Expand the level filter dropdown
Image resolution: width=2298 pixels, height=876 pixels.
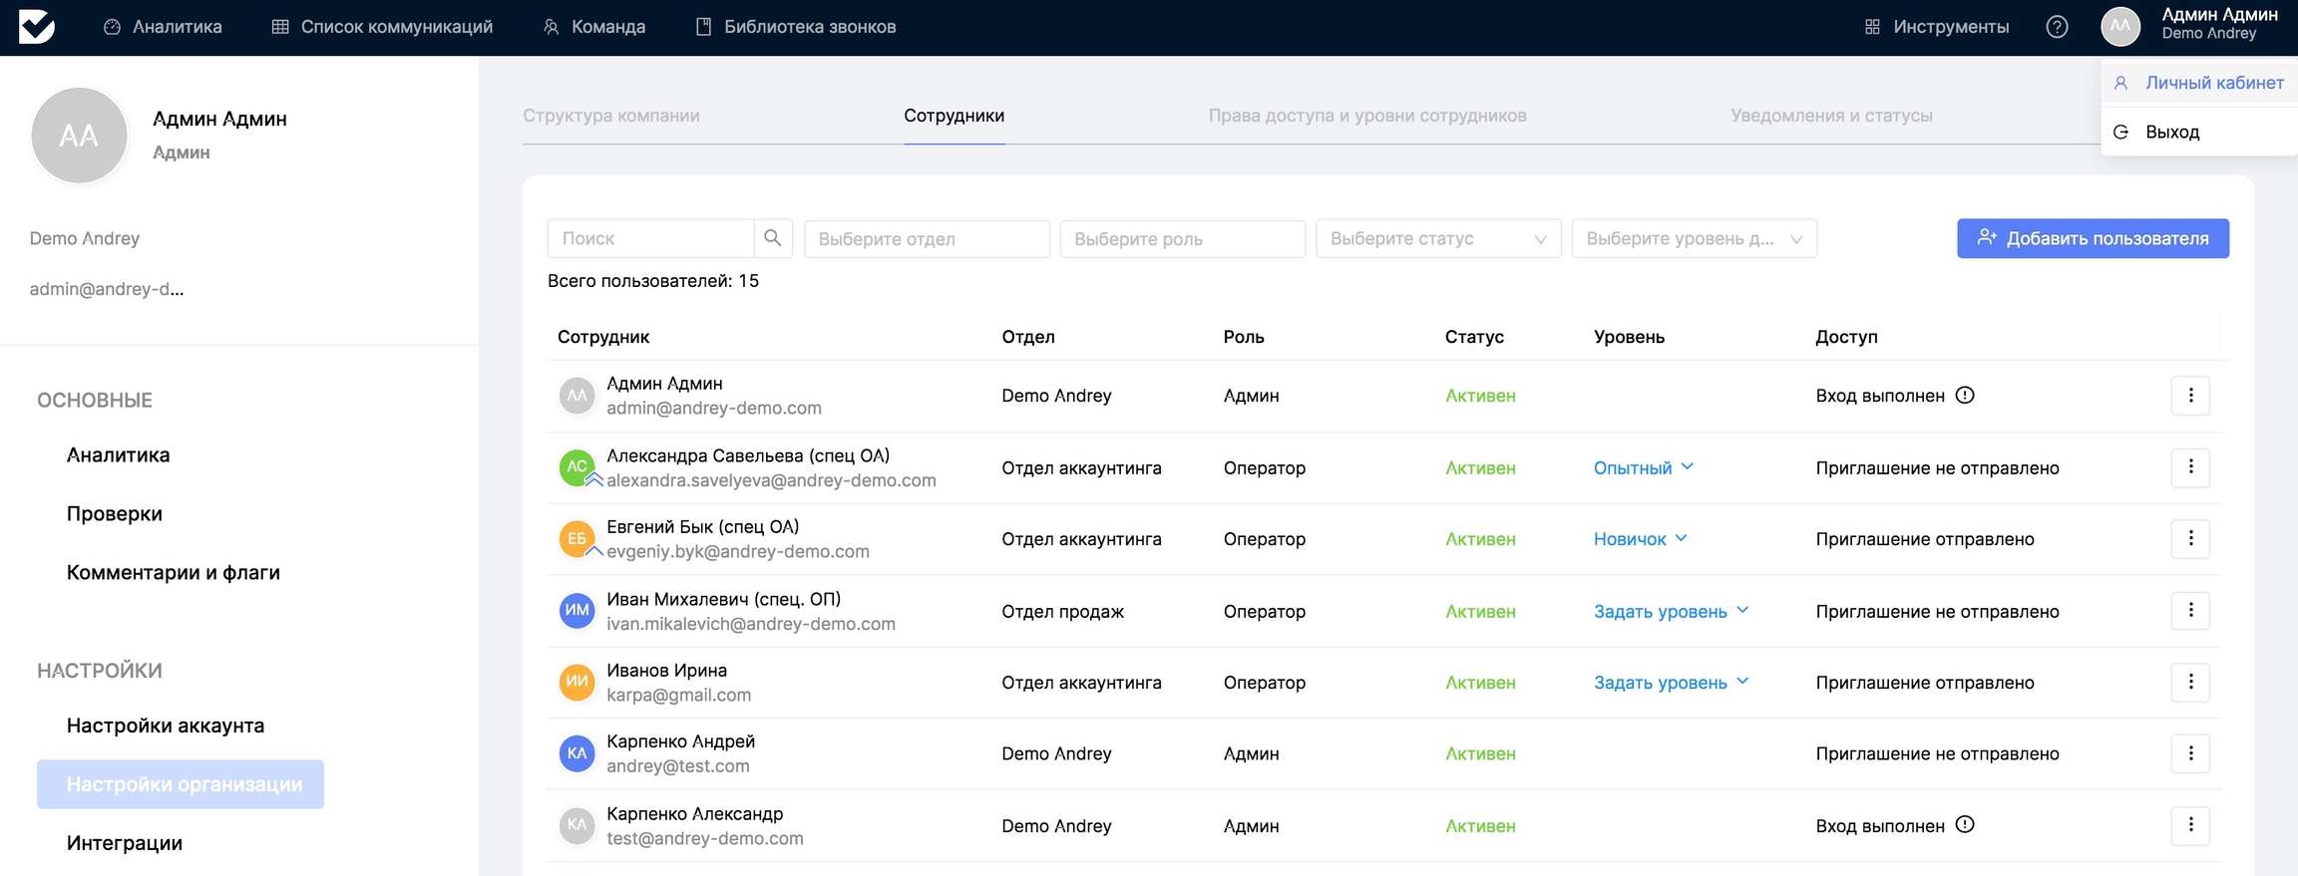tap(1693, 239)
